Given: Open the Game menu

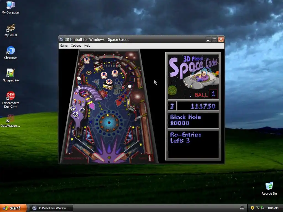Looking at the screenshot, I should [x=64, y=46].
